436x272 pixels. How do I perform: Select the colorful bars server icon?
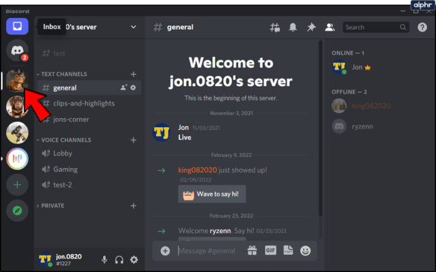tap(17, 159)
